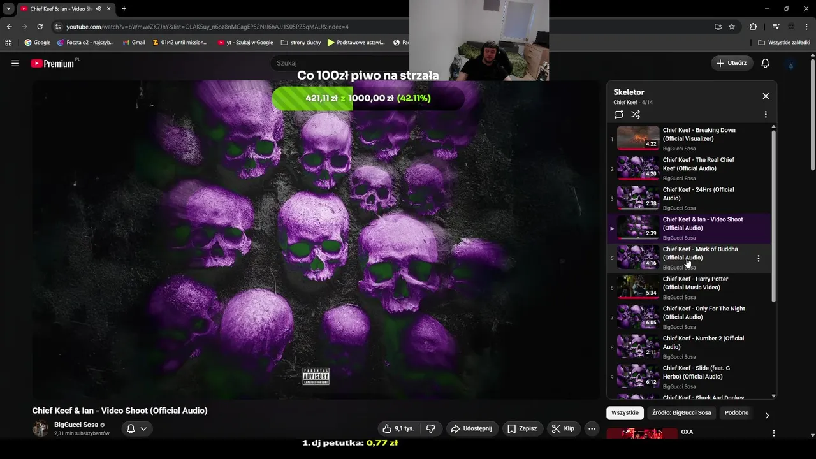Open options menu for Mark of Buddha row
Viewport: 816px width, 459px height.
pyautogui.click(x=758, y=258)
